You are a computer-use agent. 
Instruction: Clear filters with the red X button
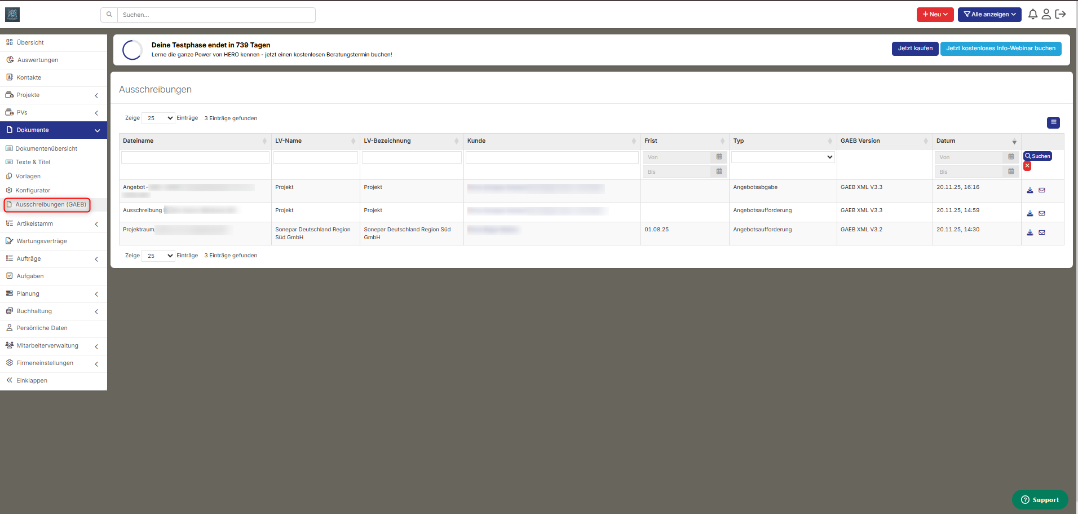[1027, 166]
